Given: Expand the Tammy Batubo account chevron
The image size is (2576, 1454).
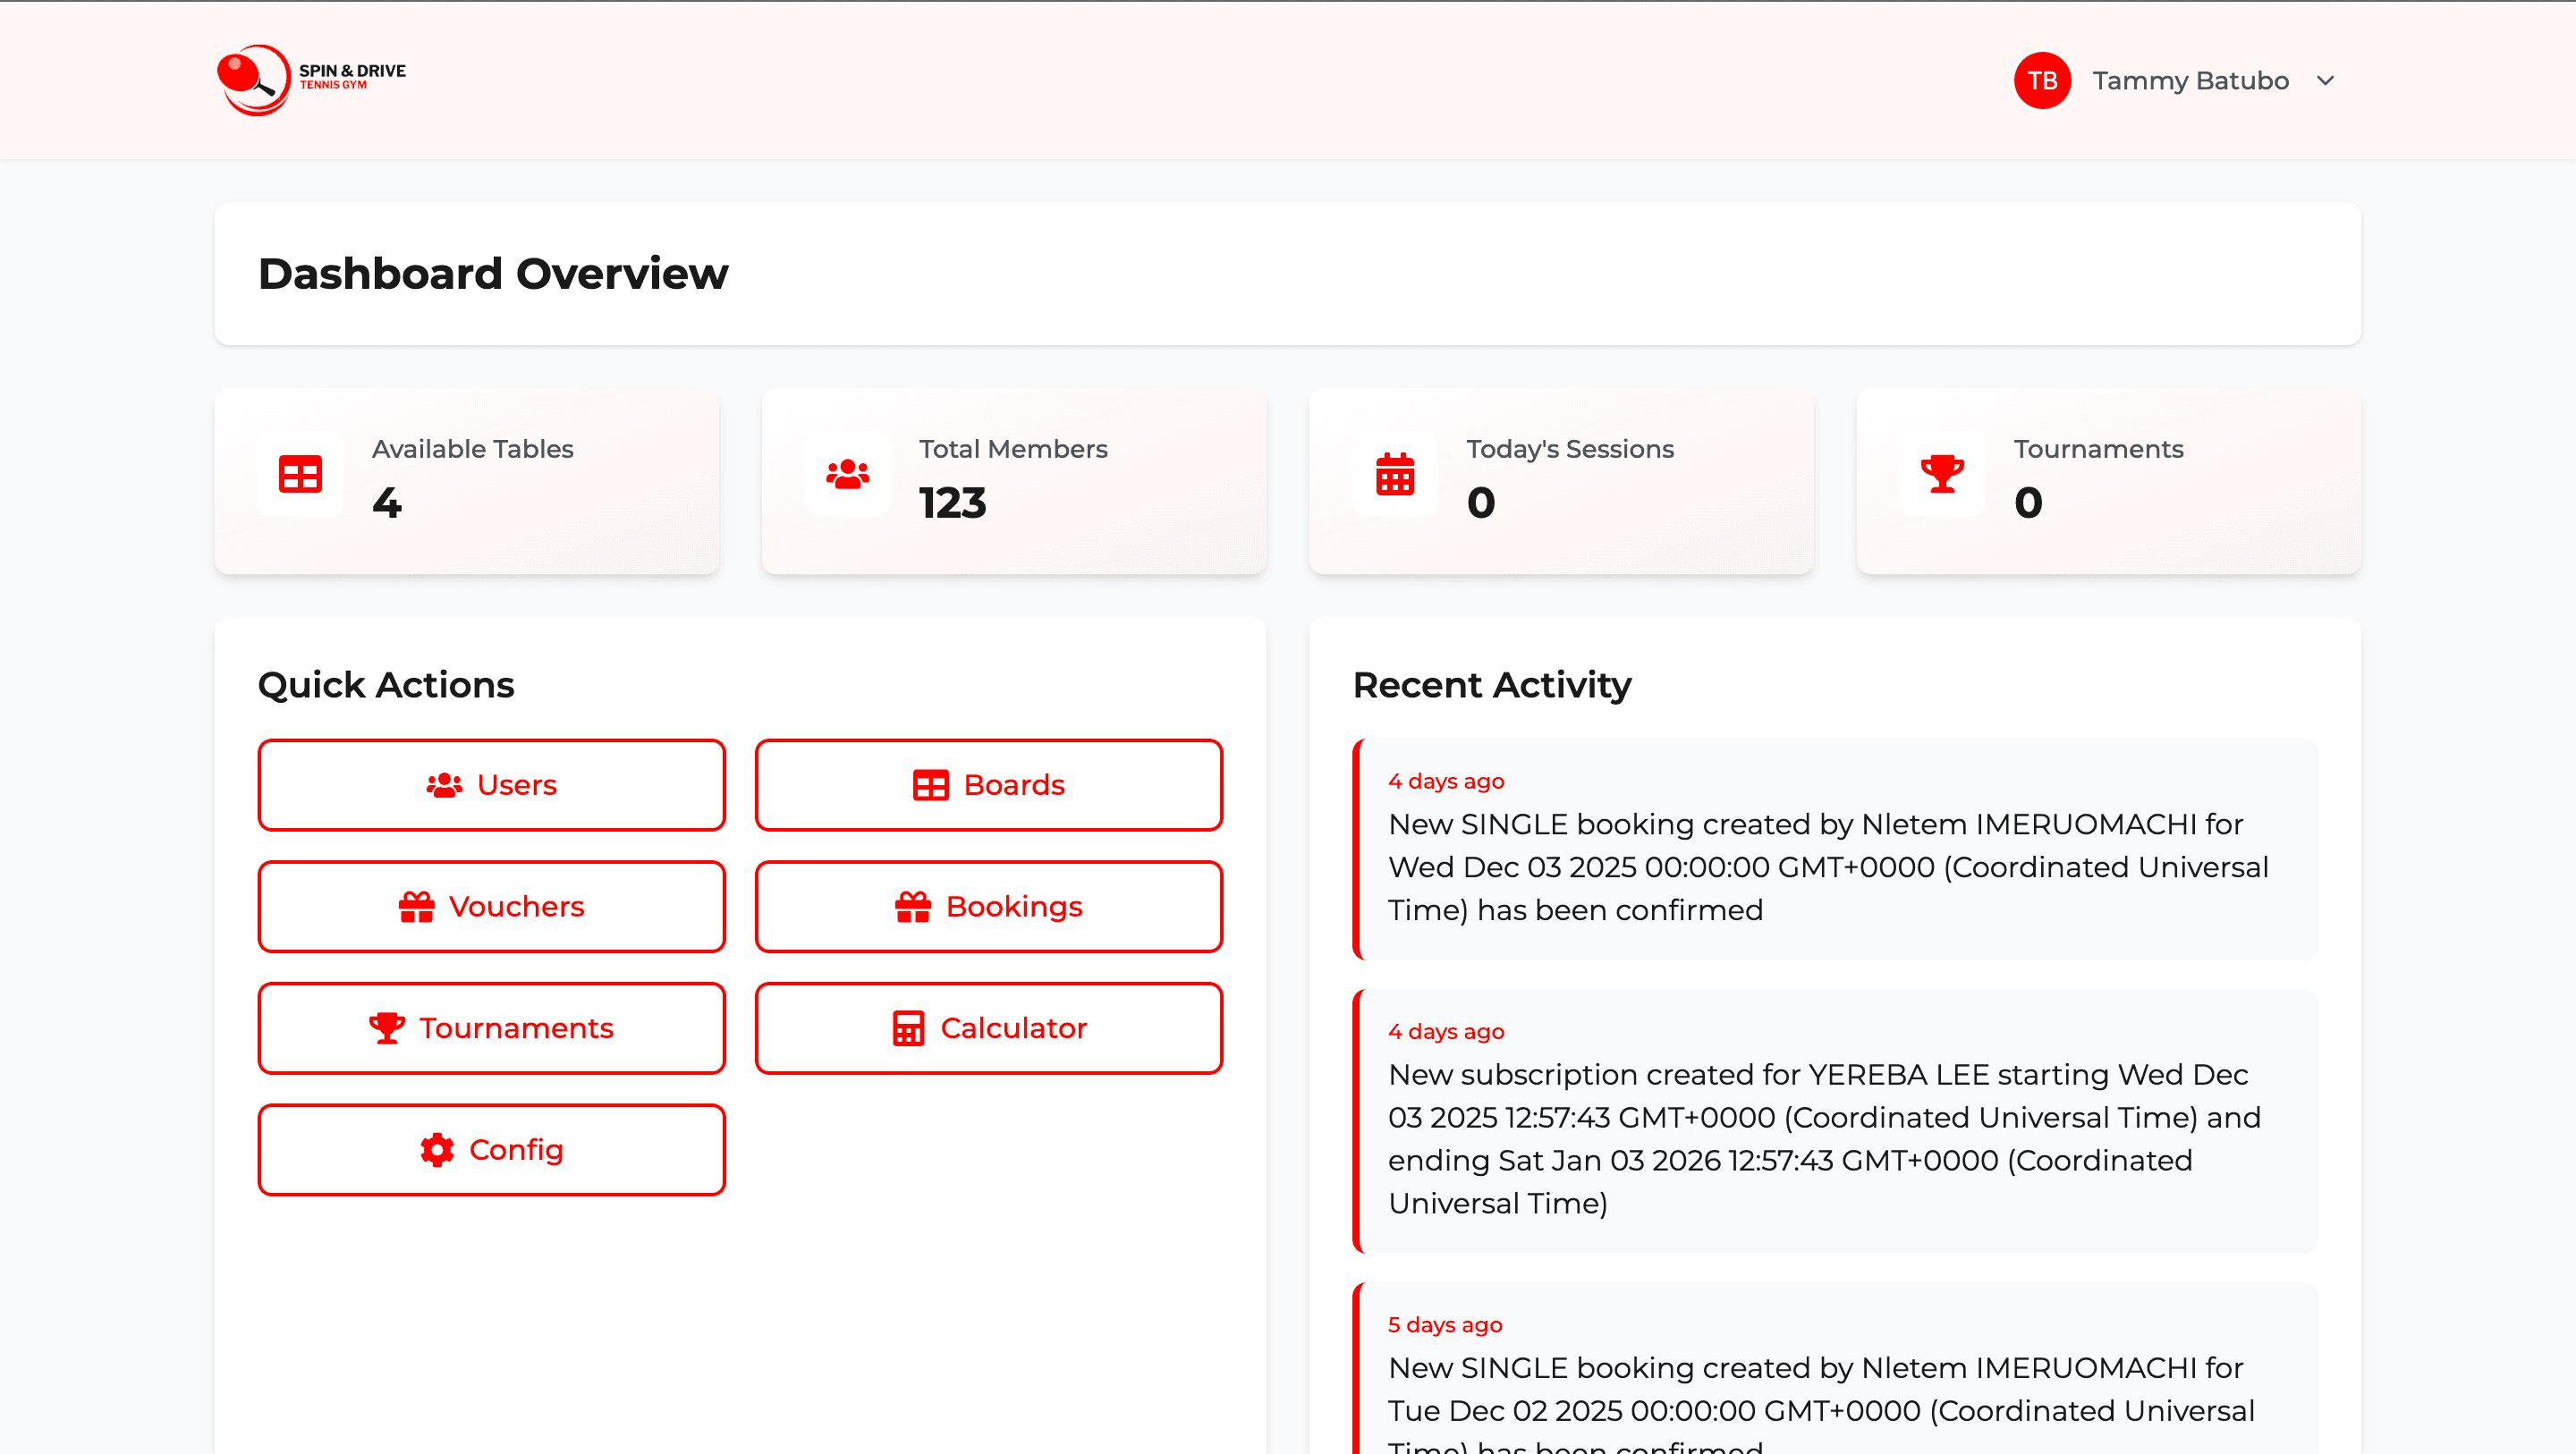Looking at the screenshot, I should [x=2325, y=80].
